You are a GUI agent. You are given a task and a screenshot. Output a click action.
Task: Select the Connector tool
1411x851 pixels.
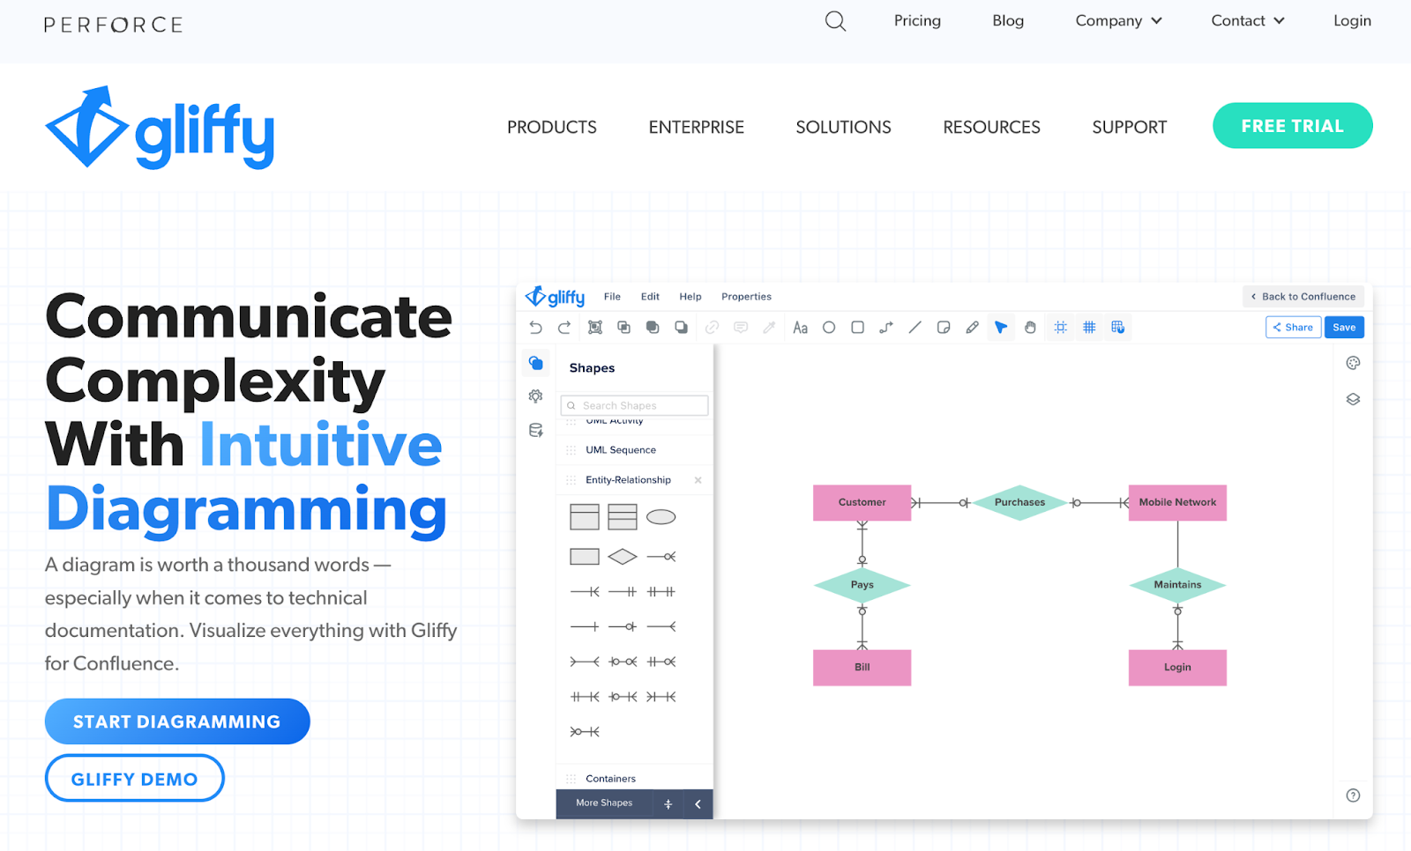coord(886,328)
